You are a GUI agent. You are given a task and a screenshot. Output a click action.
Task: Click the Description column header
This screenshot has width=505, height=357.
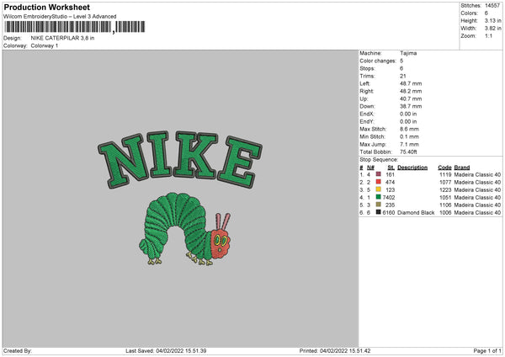[x=412, y=168]
